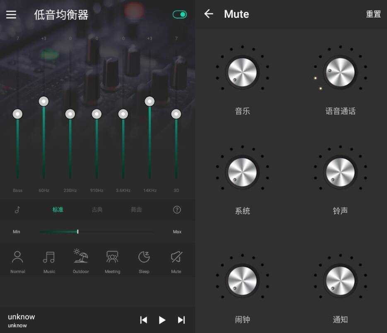Go back using the arrow button
387x333 pixels.
(x=208, y=14)
